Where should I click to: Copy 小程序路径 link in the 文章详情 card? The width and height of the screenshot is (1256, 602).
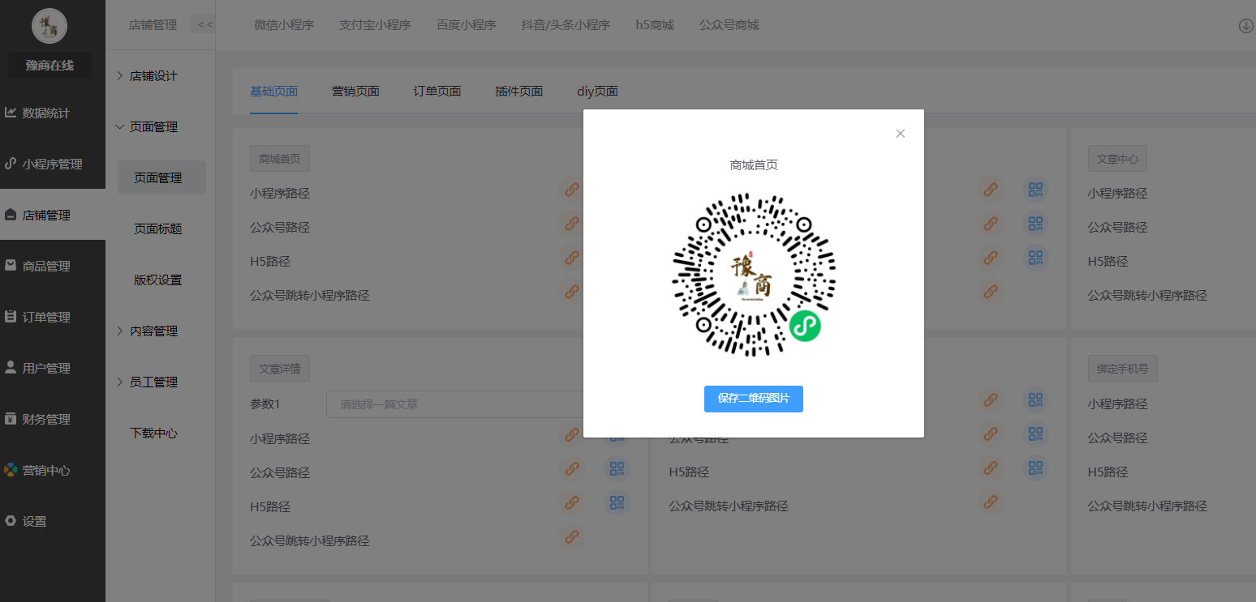[572, 435]
